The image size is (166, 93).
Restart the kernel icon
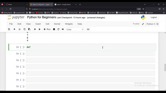click(x=58, y=29)
